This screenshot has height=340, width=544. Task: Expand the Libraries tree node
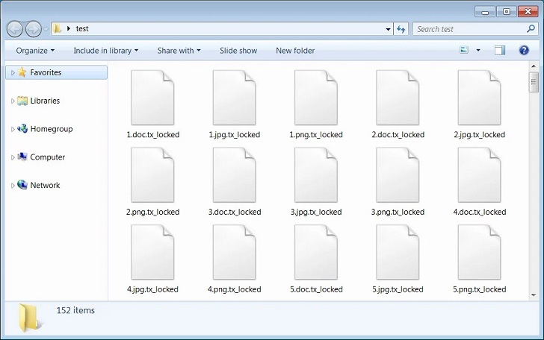[x=13, y=101]
